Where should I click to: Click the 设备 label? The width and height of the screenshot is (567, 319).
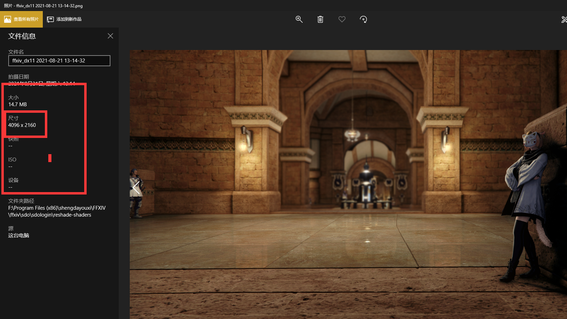pyautogui.click(x=13, y=180)
